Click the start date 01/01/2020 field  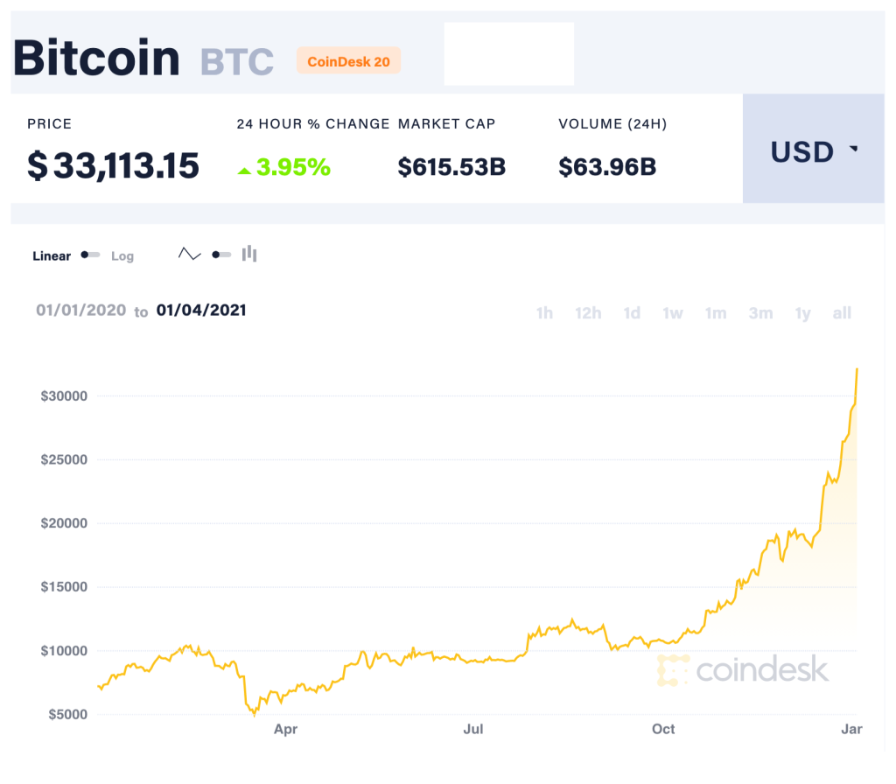pos(80,310)
